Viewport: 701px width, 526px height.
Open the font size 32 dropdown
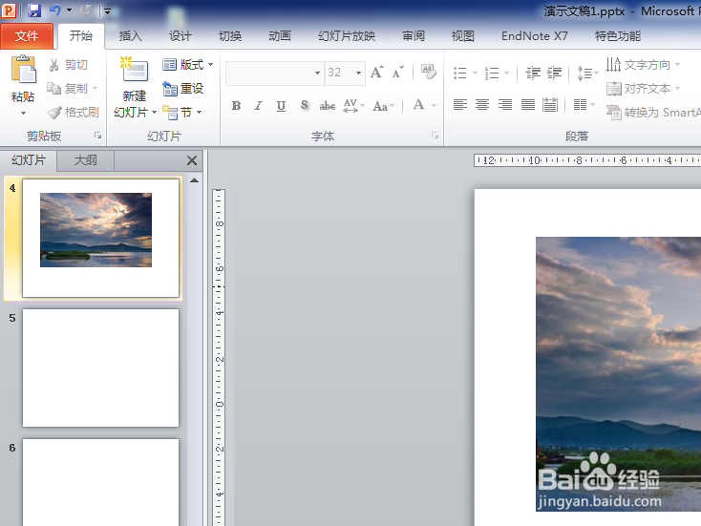pos(358,73)
